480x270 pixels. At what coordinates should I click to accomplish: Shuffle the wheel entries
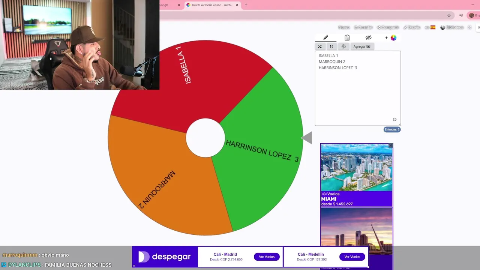coord(319,46)
